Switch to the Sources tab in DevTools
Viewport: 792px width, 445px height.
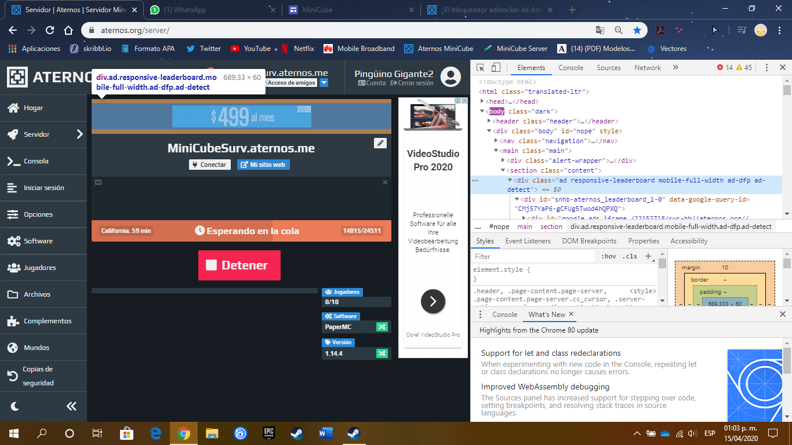[x=609, y=68]
